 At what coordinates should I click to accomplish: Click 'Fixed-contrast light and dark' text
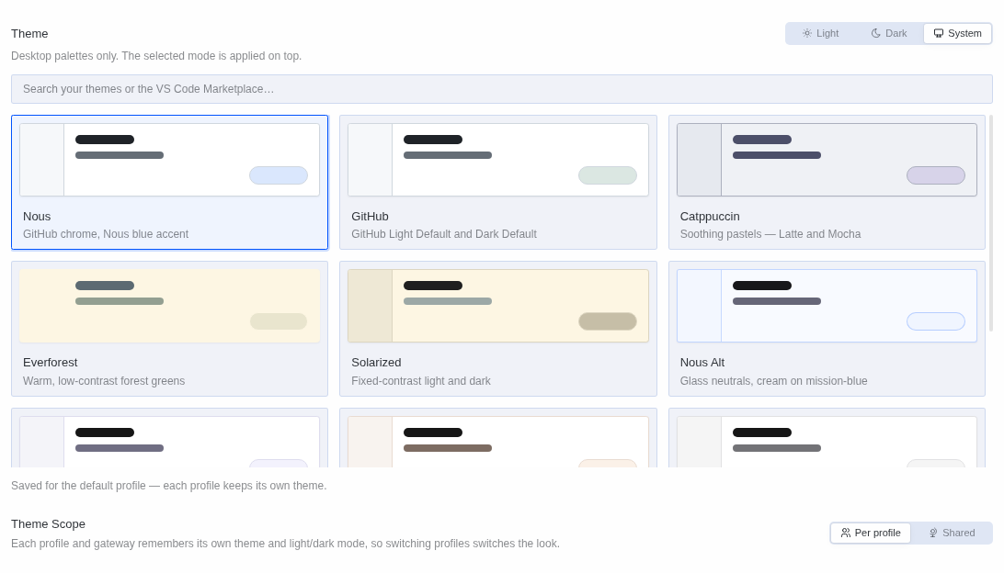421,381
